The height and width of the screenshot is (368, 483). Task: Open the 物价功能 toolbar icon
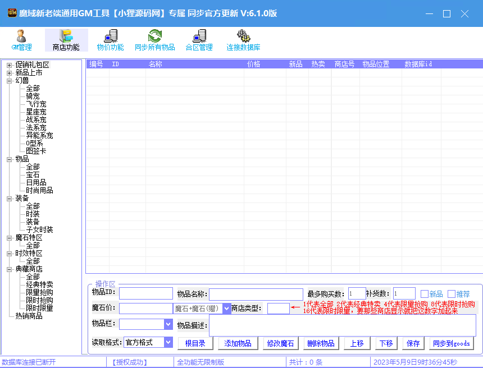click(x=110, y=36)
